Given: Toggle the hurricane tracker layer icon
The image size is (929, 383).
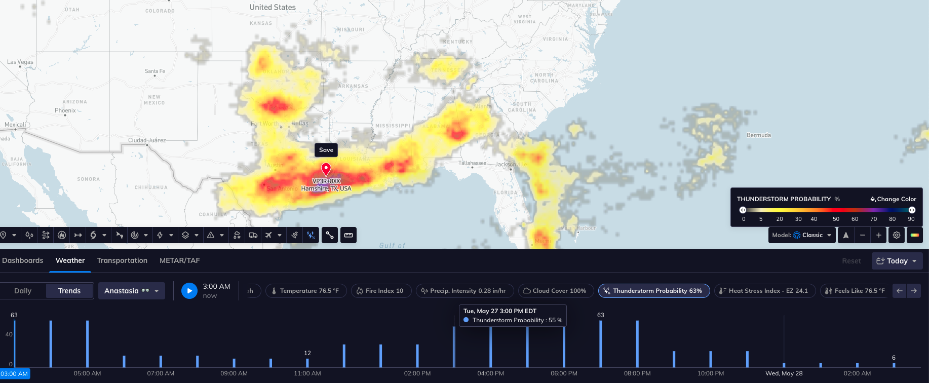Looking at the screenshot, I should coord(93,235).
